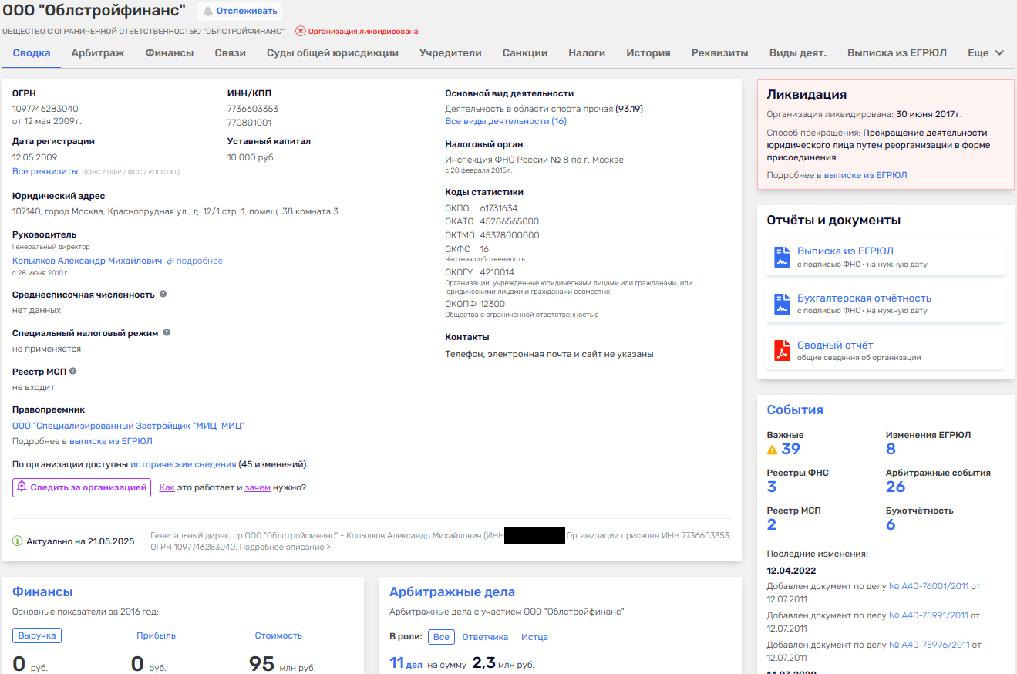
Task: Open Сводный отчёт report card
Action: [885, 351]
